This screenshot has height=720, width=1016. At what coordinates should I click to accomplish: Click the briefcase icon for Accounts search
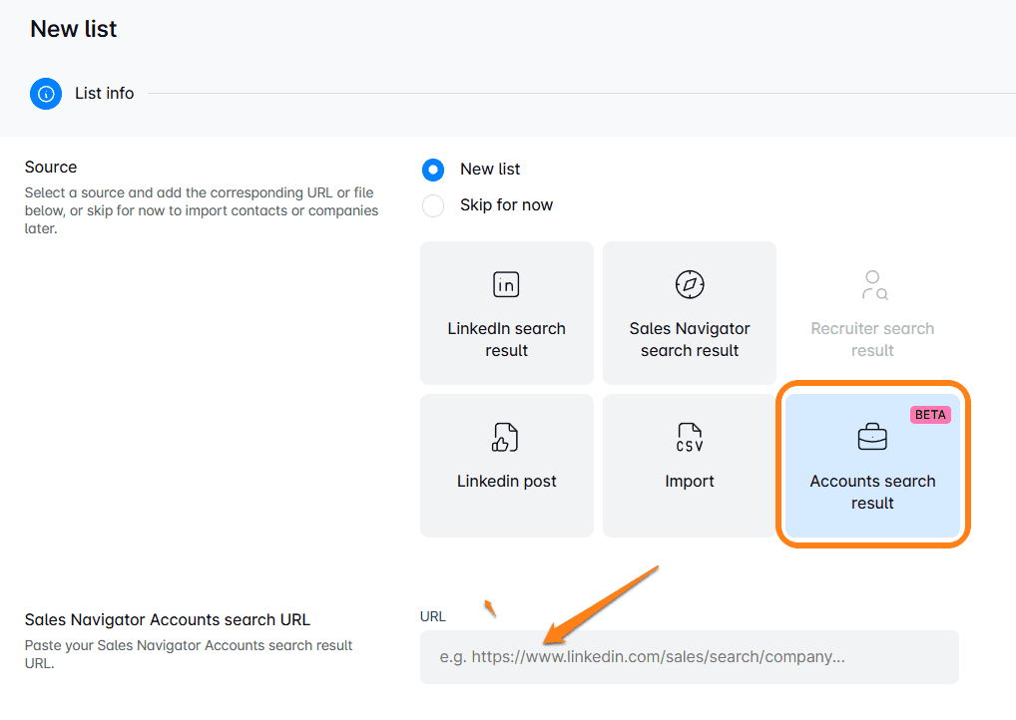click(872, 437)
